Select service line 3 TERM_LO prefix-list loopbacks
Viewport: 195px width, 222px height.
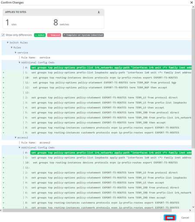[109, 103]
